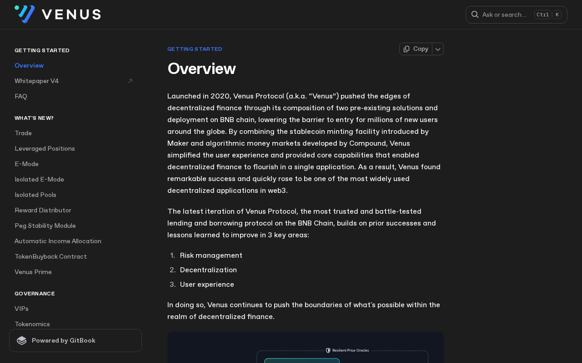
Task: Click the Powered by GitBook button
Action: (75, 341)
